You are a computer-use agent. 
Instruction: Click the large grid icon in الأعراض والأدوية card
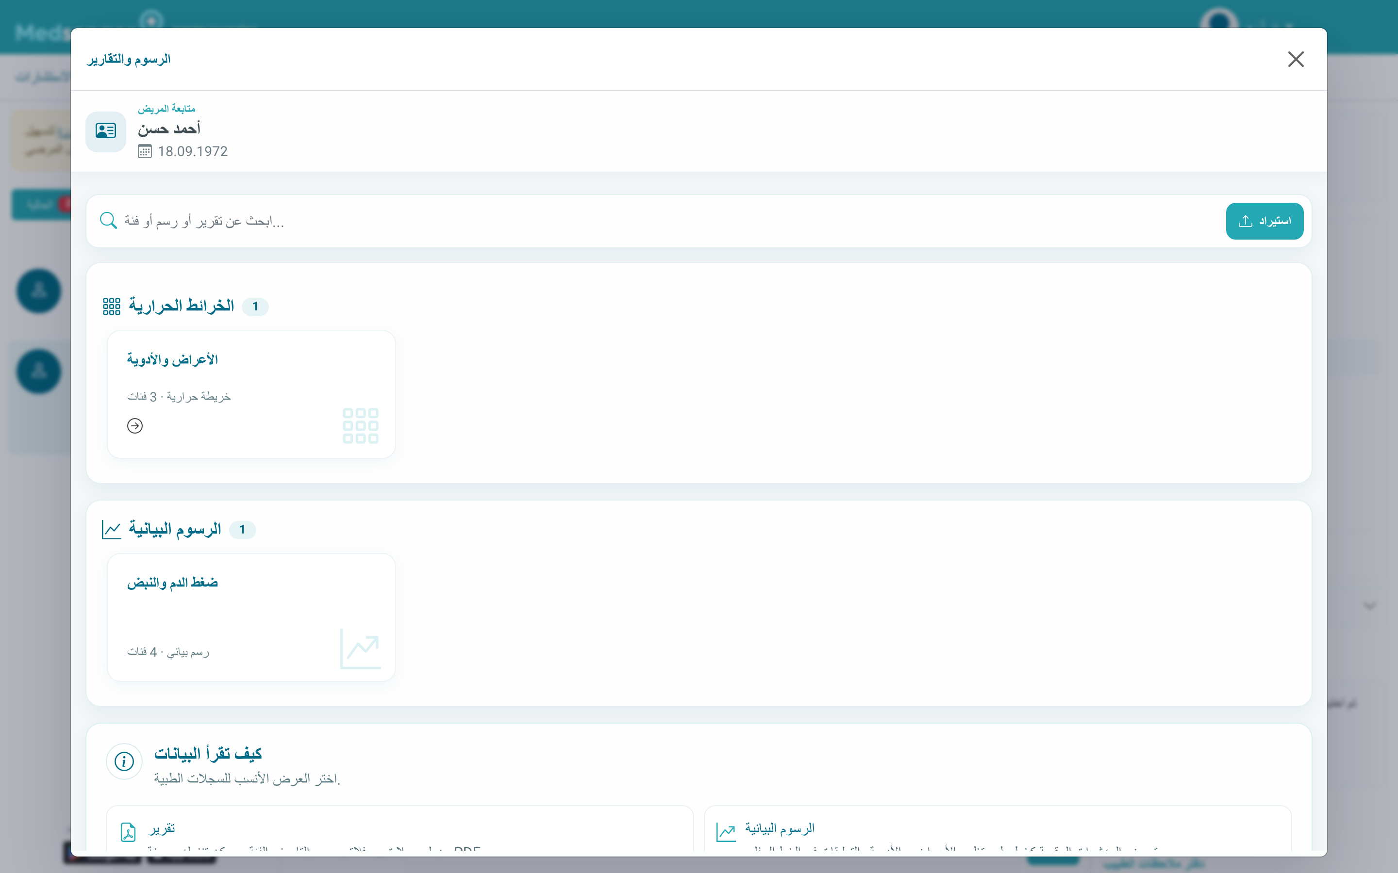coord(361,425)
